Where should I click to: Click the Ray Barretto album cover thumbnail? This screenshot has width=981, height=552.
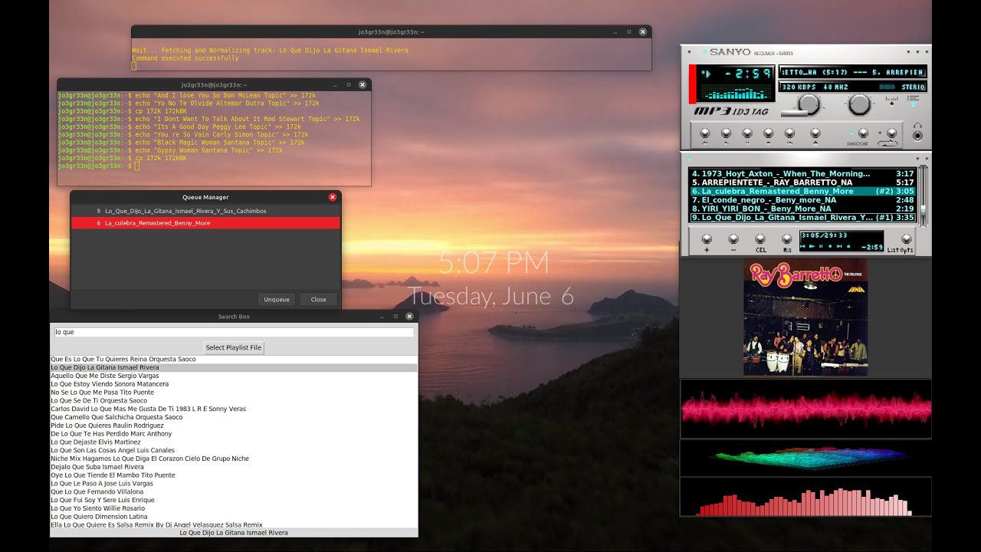pos(805,317)
